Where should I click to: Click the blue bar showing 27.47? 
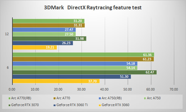tap(44, 30)
